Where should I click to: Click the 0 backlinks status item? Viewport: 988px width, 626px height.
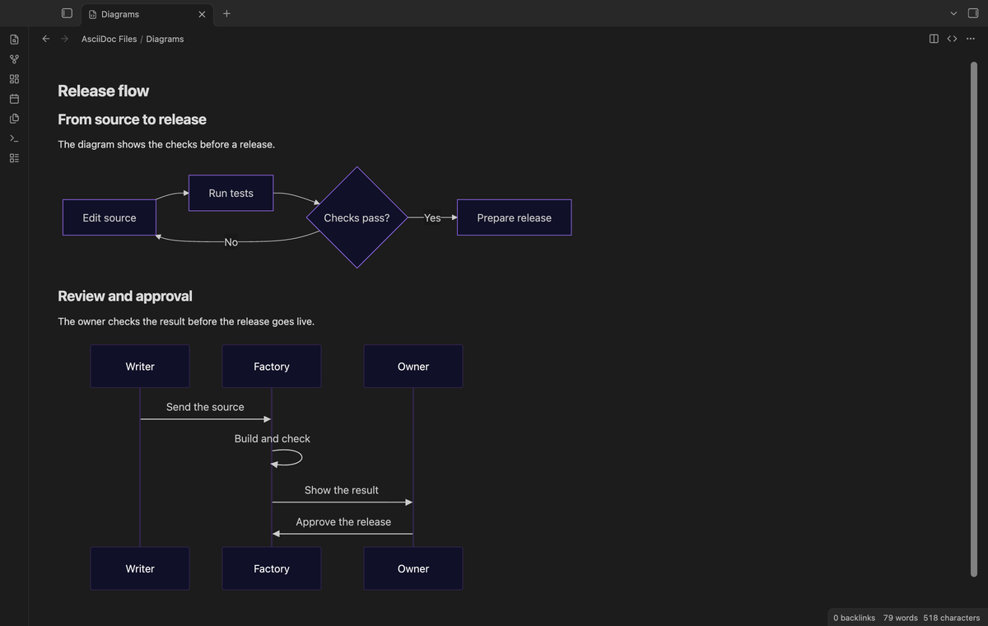tap(854, 618)
